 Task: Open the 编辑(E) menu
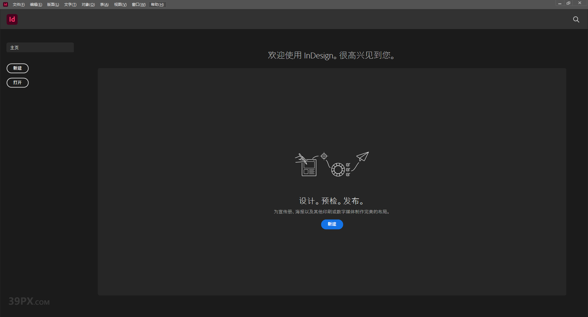click(36, 5)
